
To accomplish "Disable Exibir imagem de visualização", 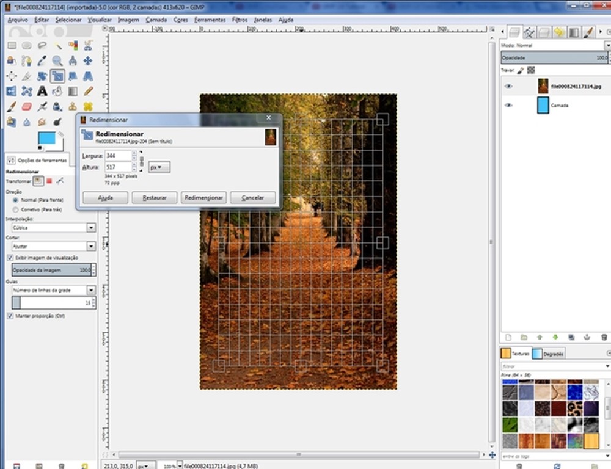I will 10,257.
